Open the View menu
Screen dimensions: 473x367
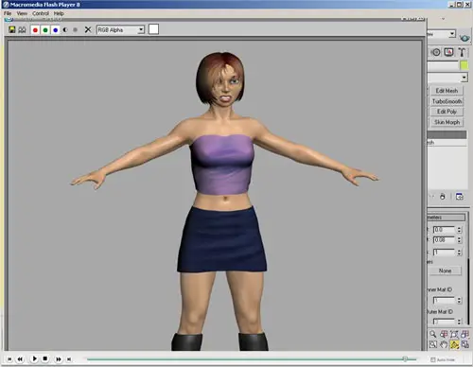pyautogui.click(x=22, y=13)
